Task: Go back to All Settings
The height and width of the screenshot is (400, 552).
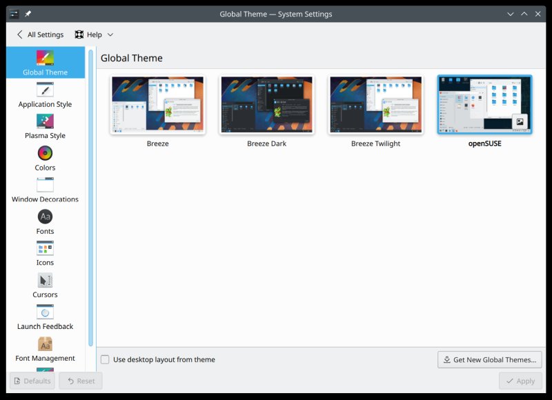Action: point(39,34)
